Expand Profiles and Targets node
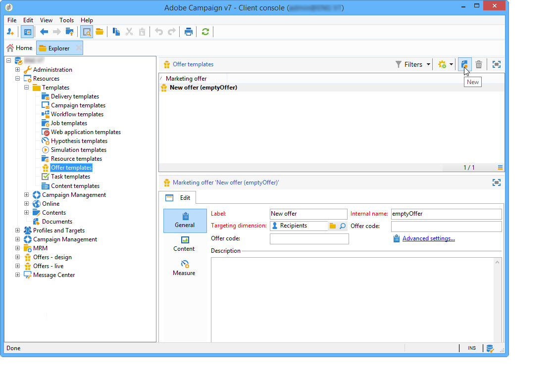This screenshot has height=368, width=556. click(17, 230)
